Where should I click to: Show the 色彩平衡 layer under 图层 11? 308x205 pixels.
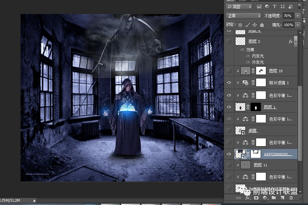(229, 177)
